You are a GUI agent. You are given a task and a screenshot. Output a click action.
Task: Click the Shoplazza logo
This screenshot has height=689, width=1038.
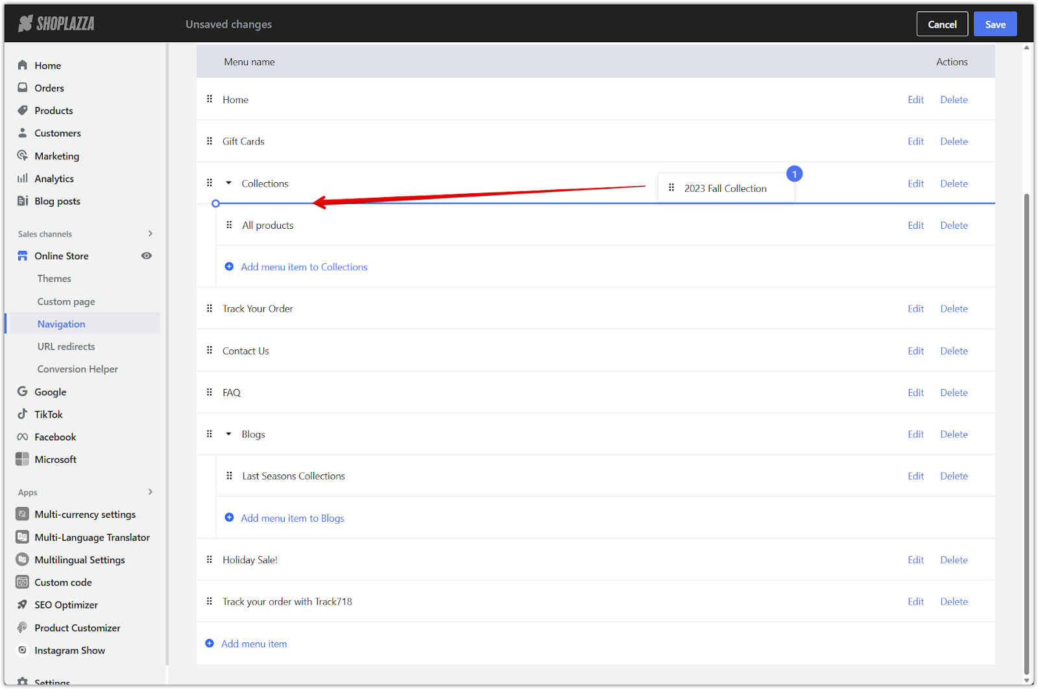click(56, 24)
